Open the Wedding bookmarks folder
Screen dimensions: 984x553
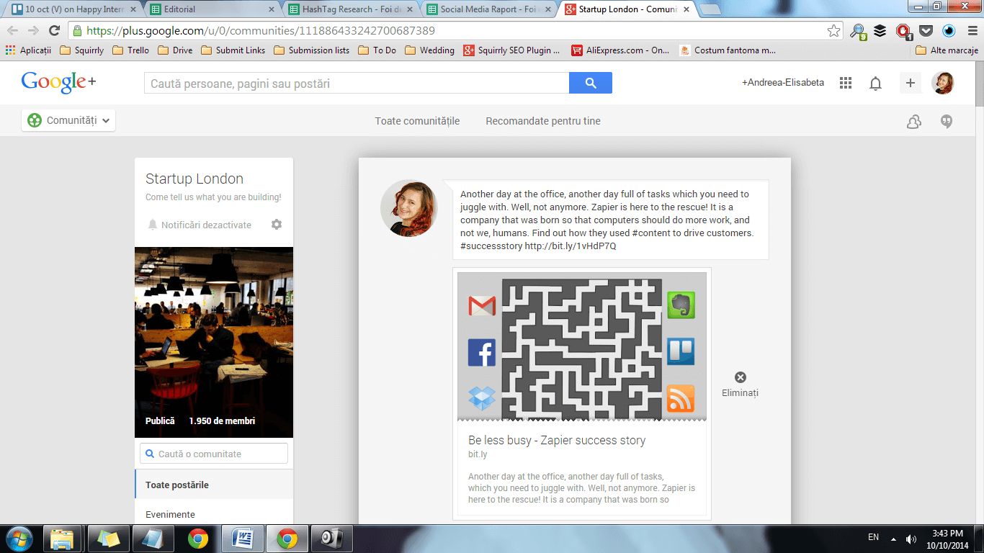429,50
